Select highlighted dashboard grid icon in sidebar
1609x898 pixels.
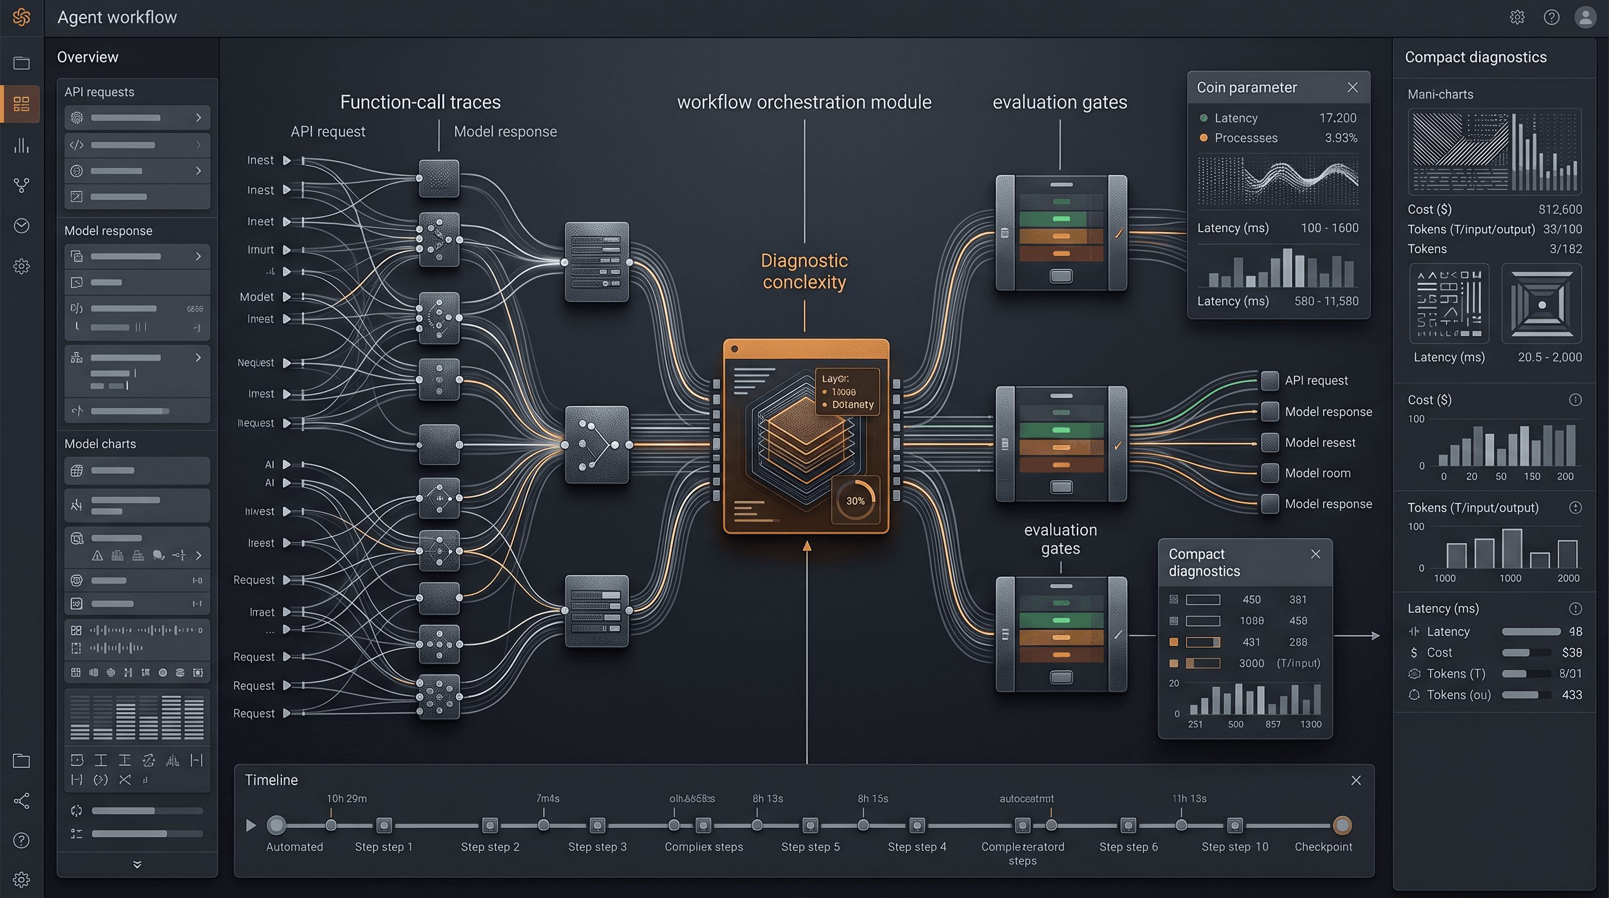point(22,103)
